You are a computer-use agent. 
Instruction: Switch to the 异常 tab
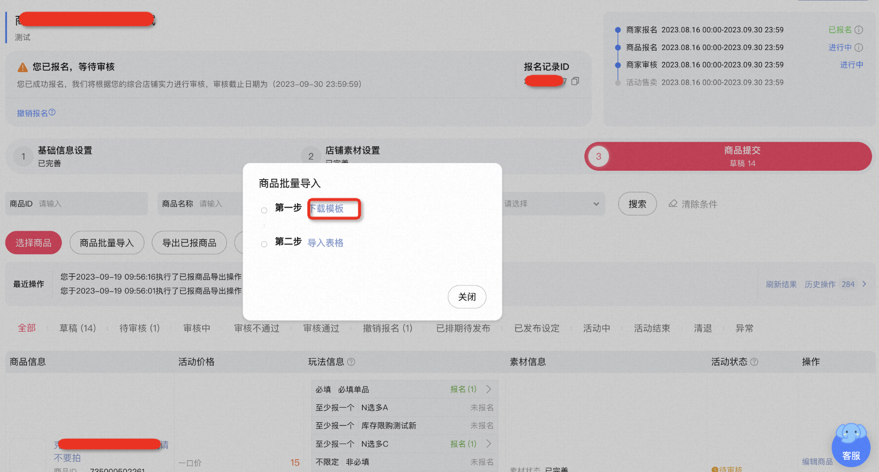click(x=744, y=328)
